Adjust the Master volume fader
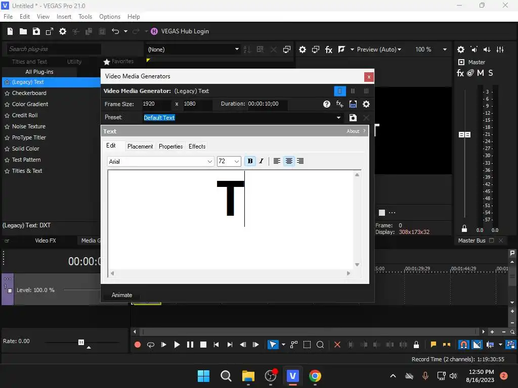Viewport: 518px width, 388px height. [464, 134]
